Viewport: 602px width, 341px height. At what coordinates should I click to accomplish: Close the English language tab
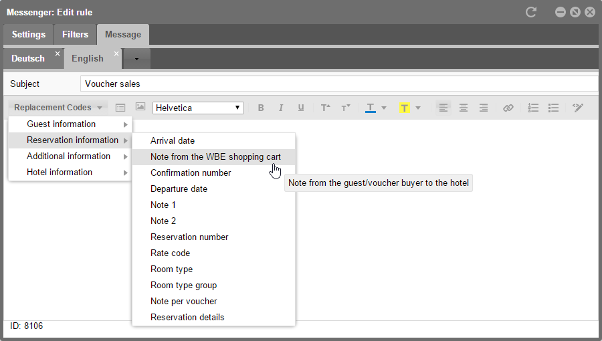[x=116, y=53]
